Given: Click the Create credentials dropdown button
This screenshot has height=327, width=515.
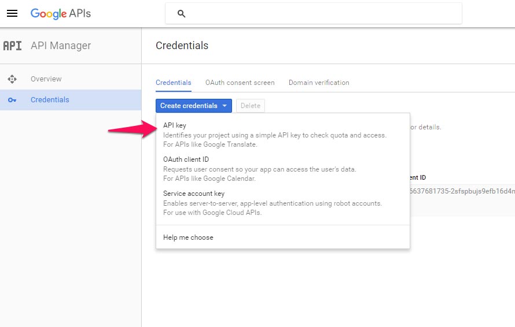Looking at the screenshot, I should (194, 106).
